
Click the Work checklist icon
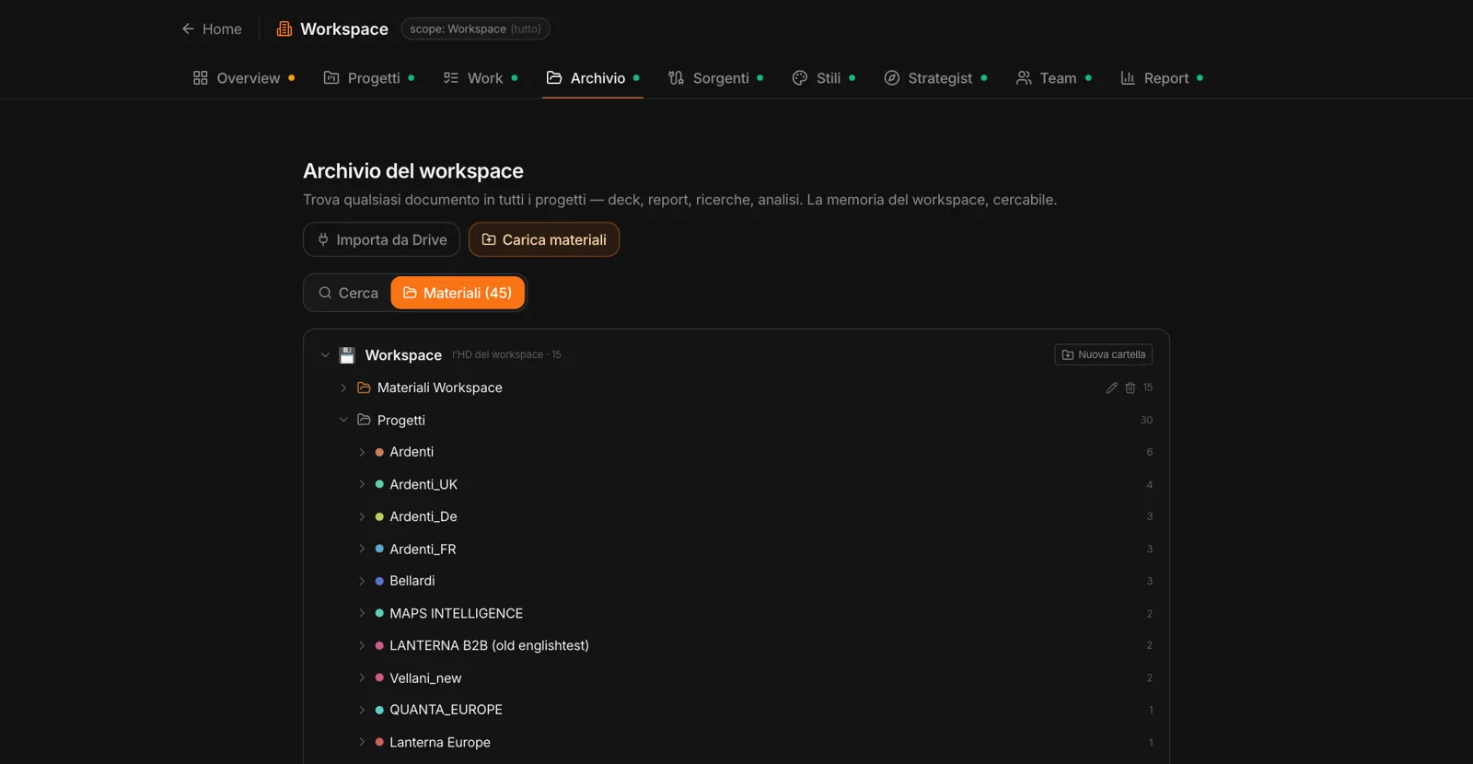click(451, 78)
